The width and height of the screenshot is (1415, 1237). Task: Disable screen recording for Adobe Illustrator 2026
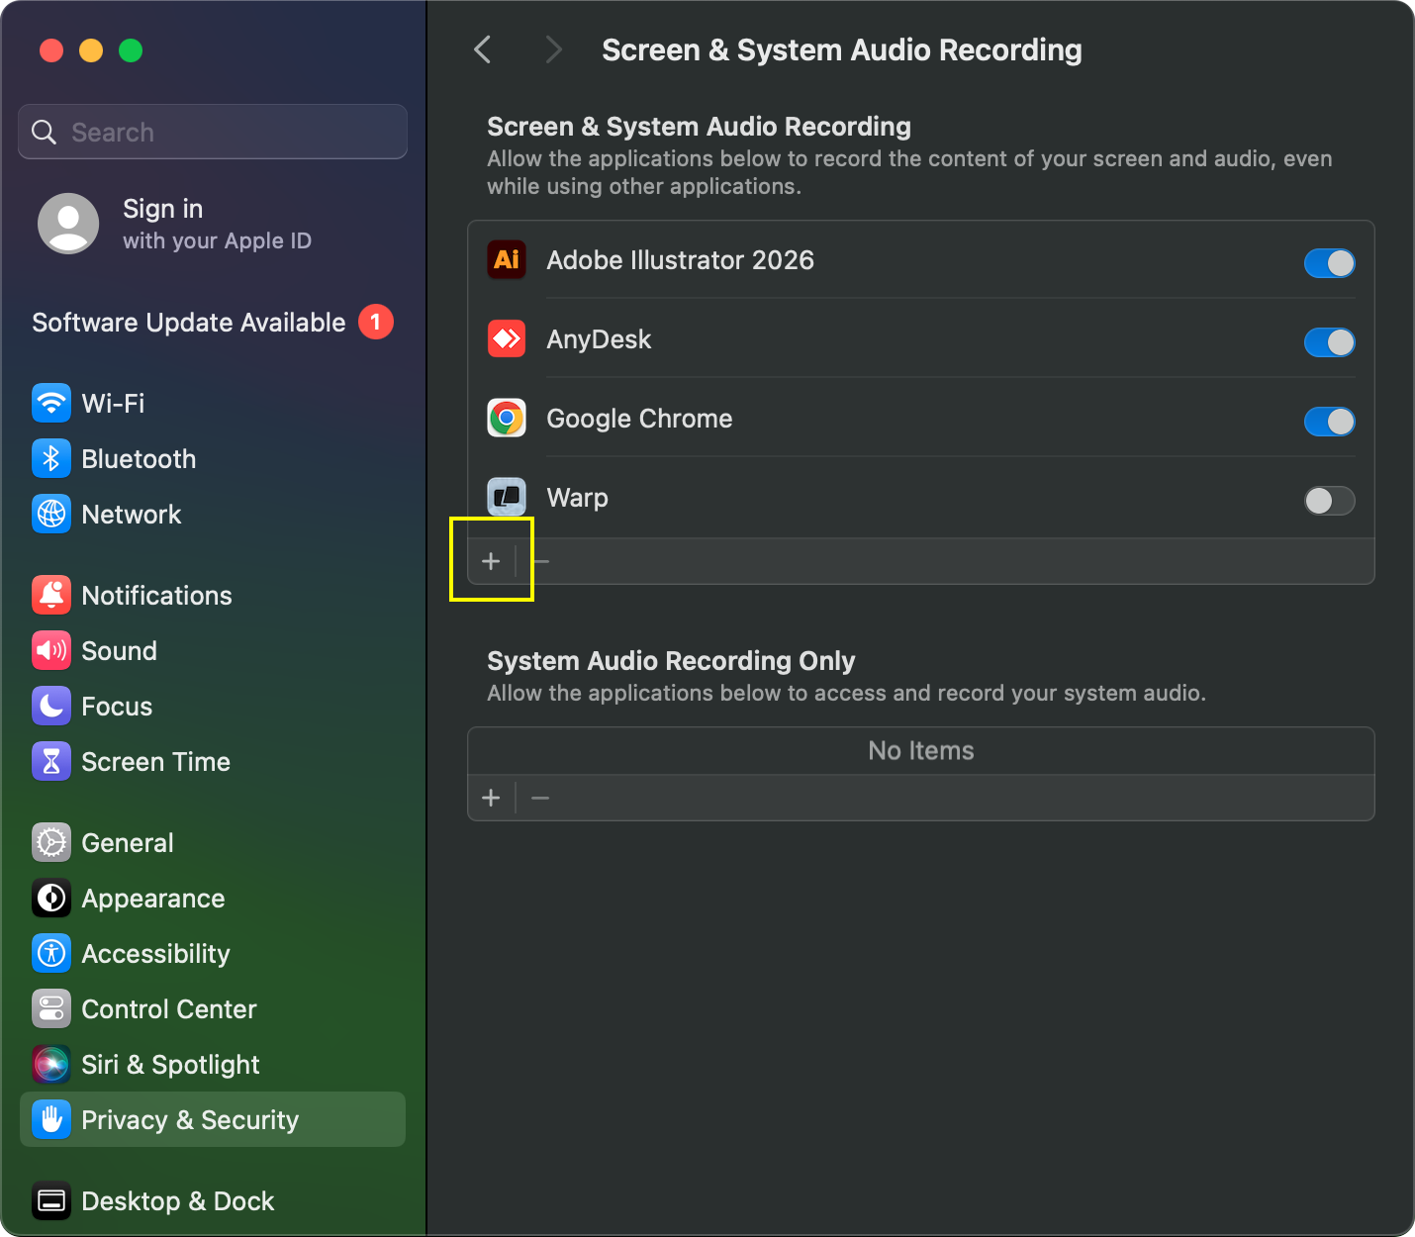tap(1329, 263)
